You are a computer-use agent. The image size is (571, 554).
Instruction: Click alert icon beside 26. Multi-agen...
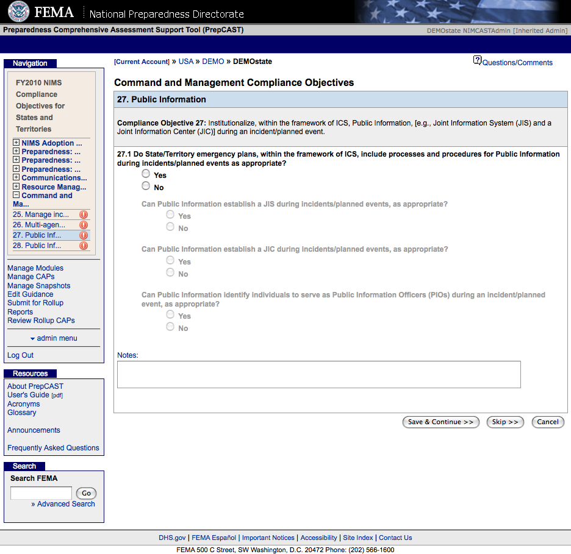point(84,225)
